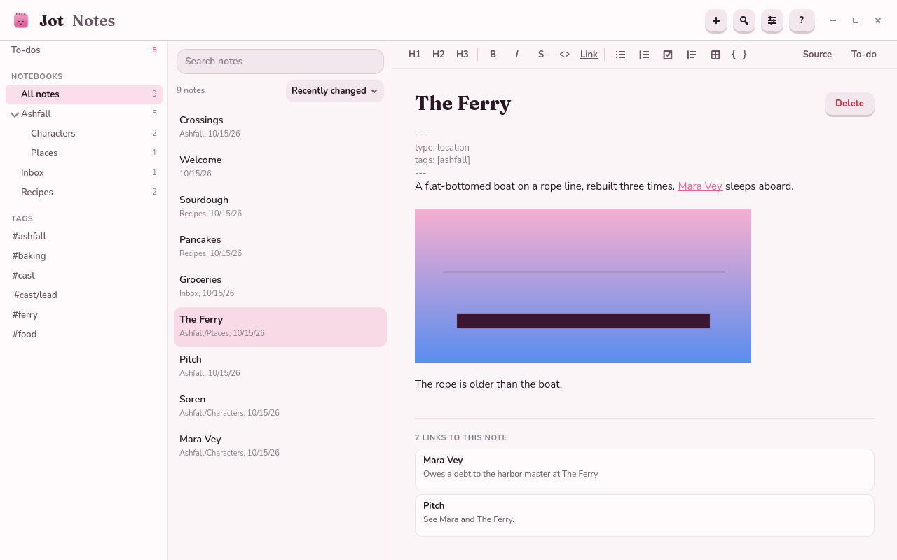The width and height of the screenshot is (897, 560).
Task: Click the Jot notepad logo icon
Action: [21, 20]
